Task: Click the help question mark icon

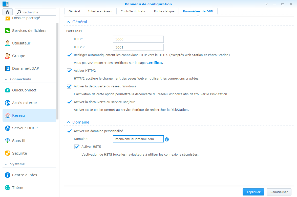Action: pyautogui.click(x=267, y=4)
